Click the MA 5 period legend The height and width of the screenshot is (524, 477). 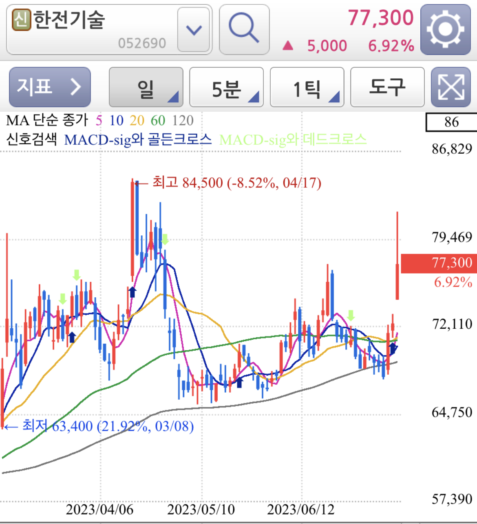tap(99, 120)
